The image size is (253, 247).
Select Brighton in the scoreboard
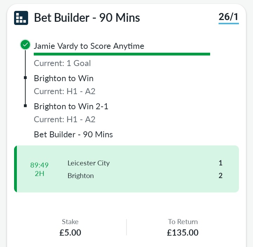pyautogui.click(x=81, y=176)
